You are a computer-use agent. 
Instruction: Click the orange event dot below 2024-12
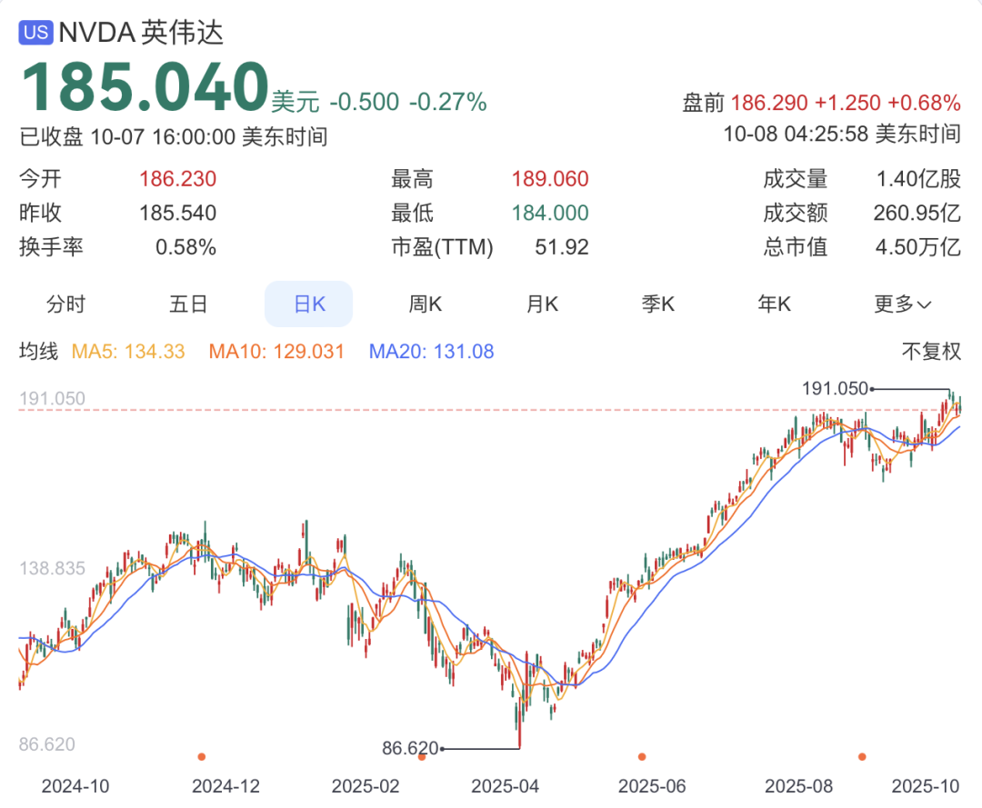point(202,756)
